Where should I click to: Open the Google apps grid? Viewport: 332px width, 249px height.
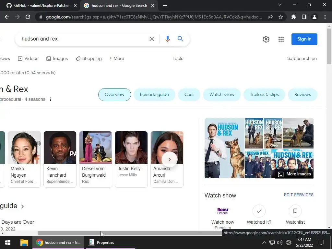(281, 39)
